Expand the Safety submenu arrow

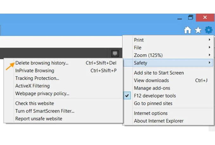tap(209, 63)
